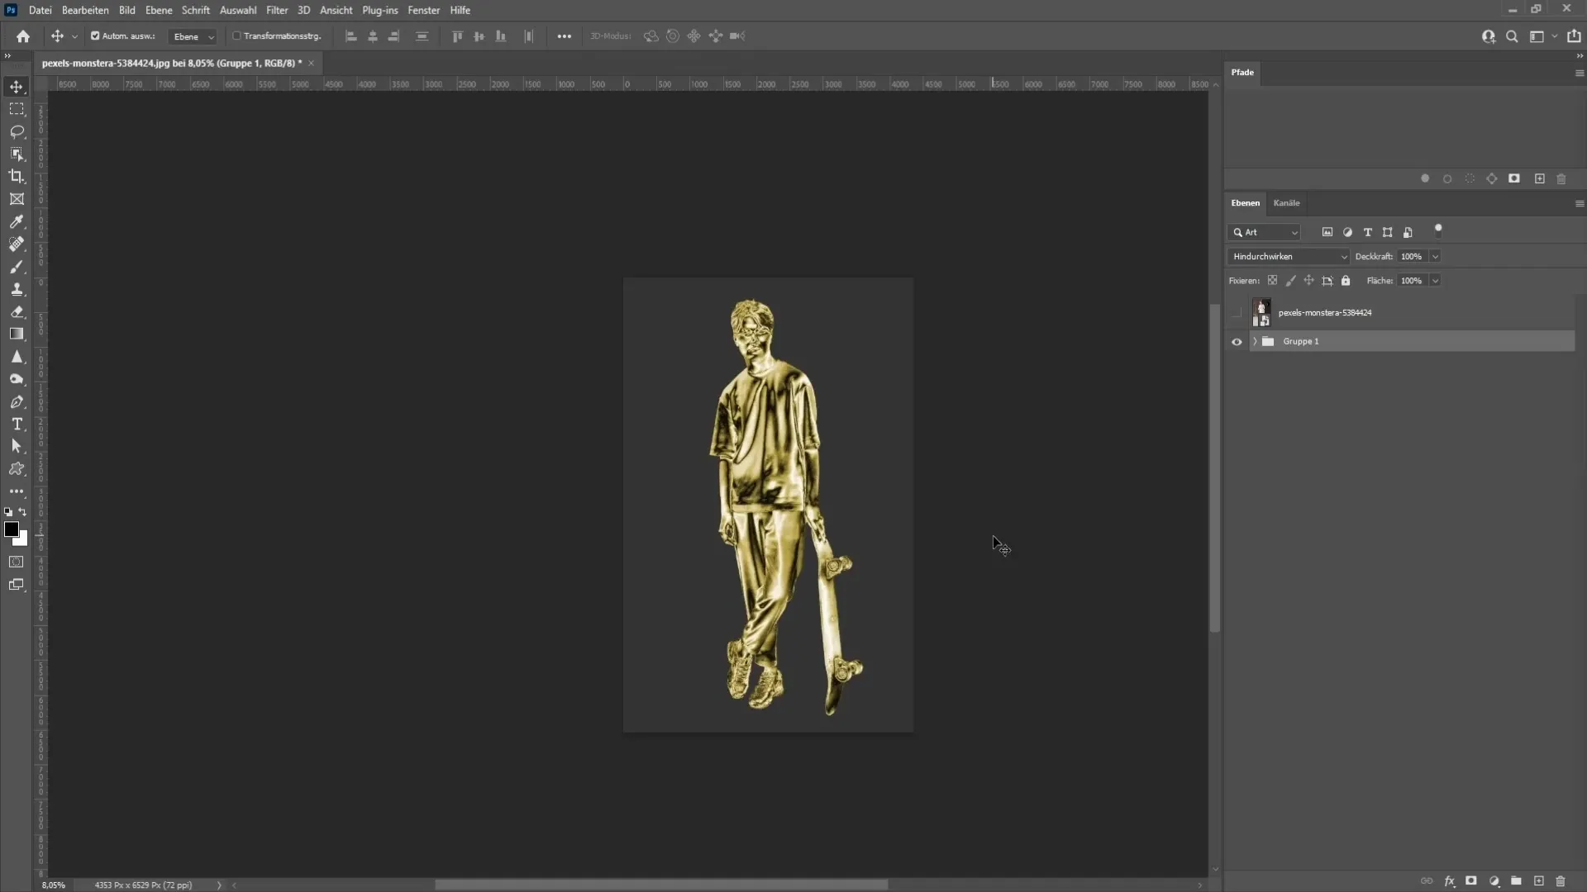Viewport: 1587px width, 892px height.
Task: Open the Hindurchwirken blend mode dropdown
Action: pyautogui.click(x=1289, y=257)
